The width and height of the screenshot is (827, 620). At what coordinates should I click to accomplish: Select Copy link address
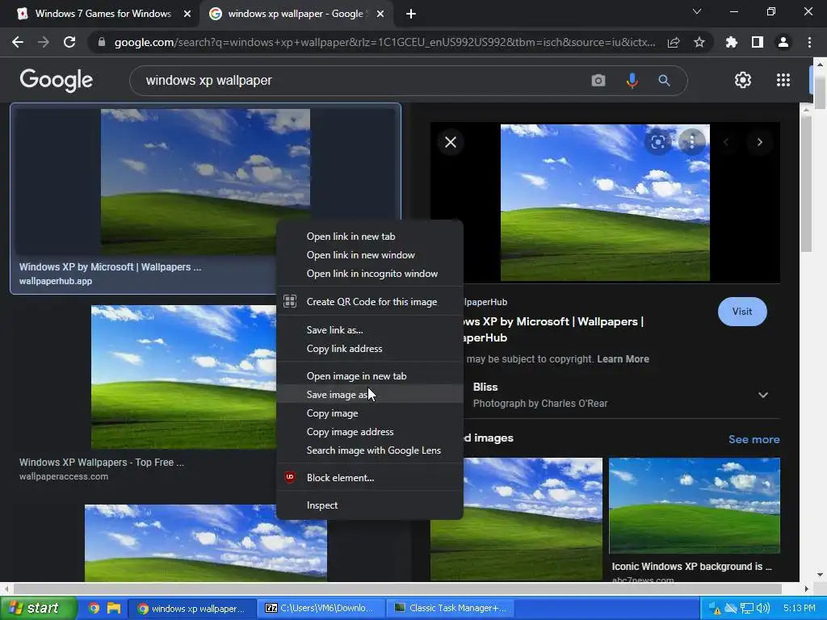click(370, 349)
